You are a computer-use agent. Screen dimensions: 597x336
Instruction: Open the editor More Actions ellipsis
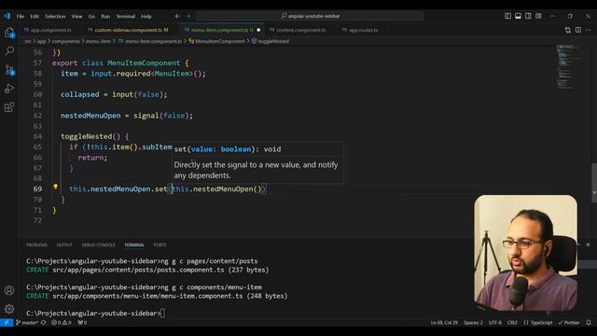pos(589,30)
